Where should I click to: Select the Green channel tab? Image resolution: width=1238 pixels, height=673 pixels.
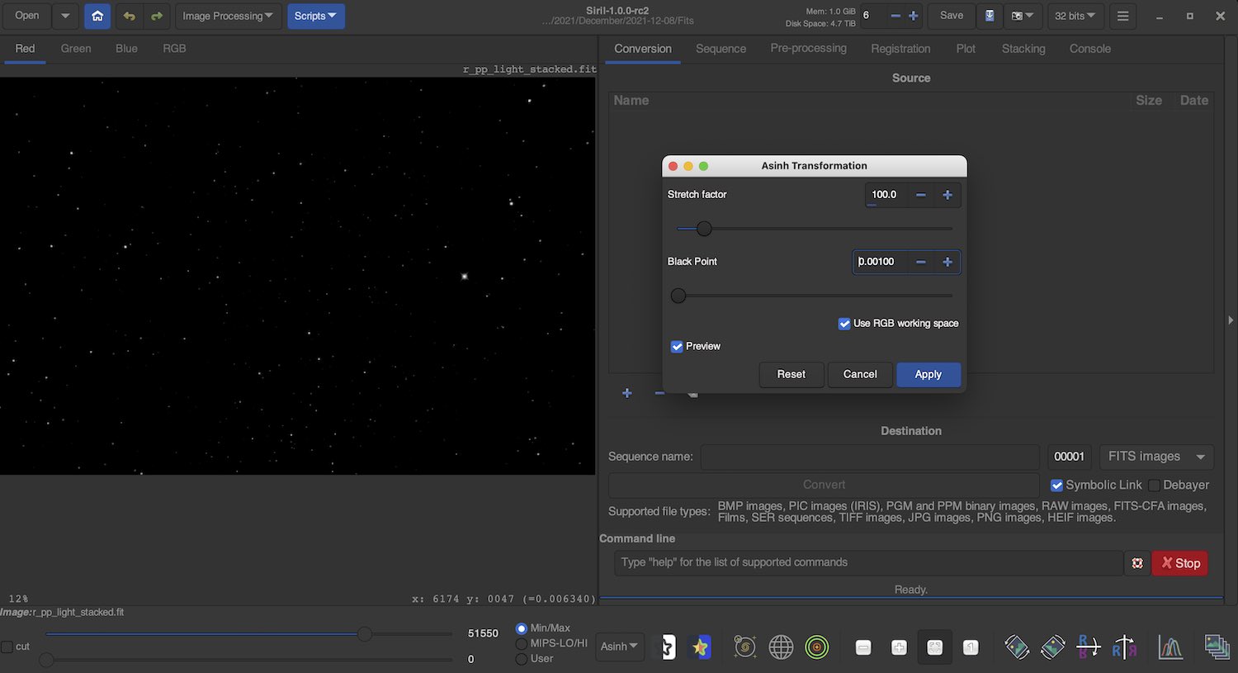pos(76,49)
